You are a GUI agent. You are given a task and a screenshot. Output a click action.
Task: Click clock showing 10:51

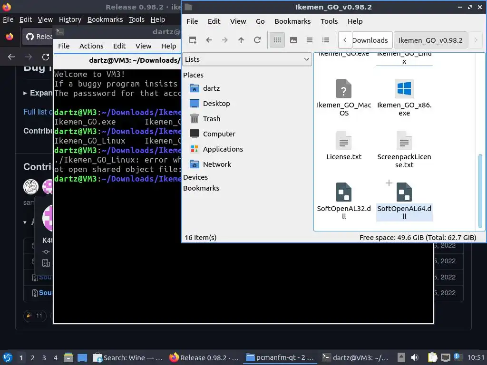click(x=476, y=358)
